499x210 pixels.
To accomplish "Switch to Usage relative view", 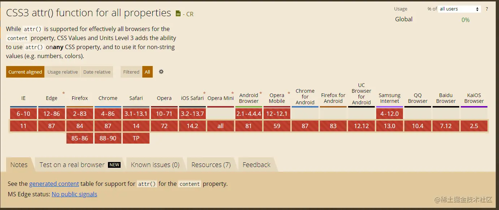I will 62,72.
